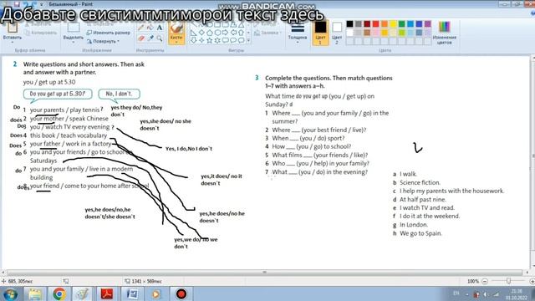Click the Вставить paste clipboard icon

(x=13, y=28)
